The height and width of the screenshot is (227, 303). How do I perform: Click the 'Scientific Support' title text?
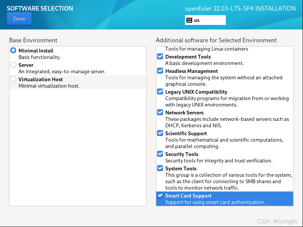click(186, 134)
